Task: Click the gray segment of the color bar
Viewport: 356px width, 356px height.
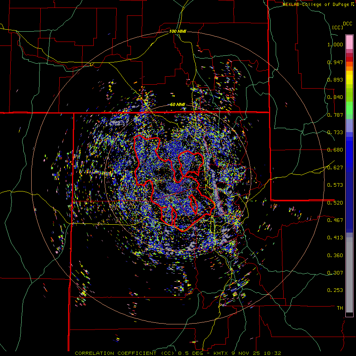Action: [349, 275]
